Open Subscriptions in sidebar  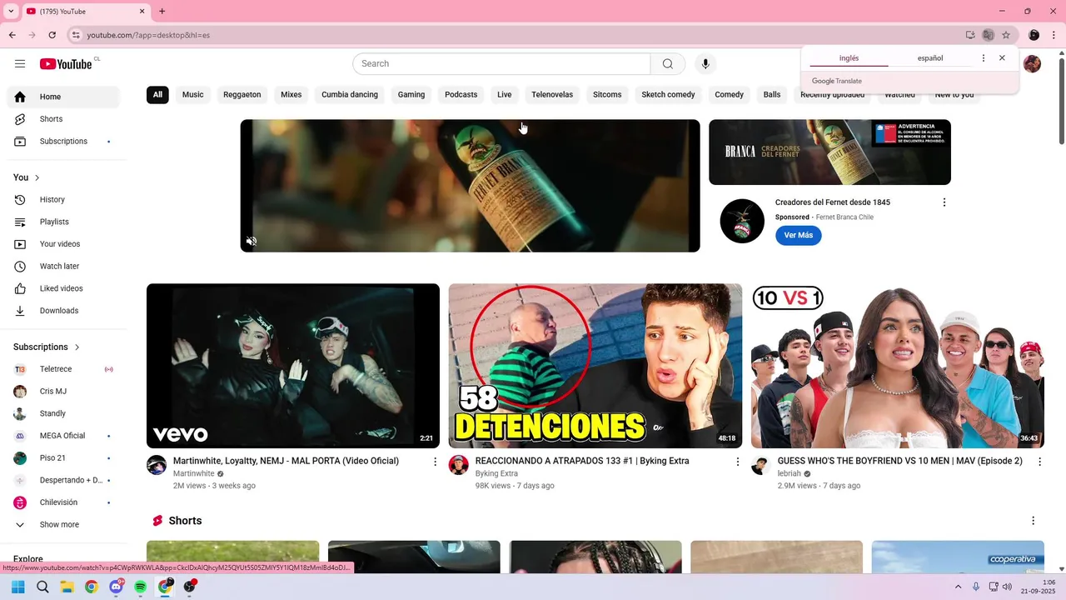63,142
